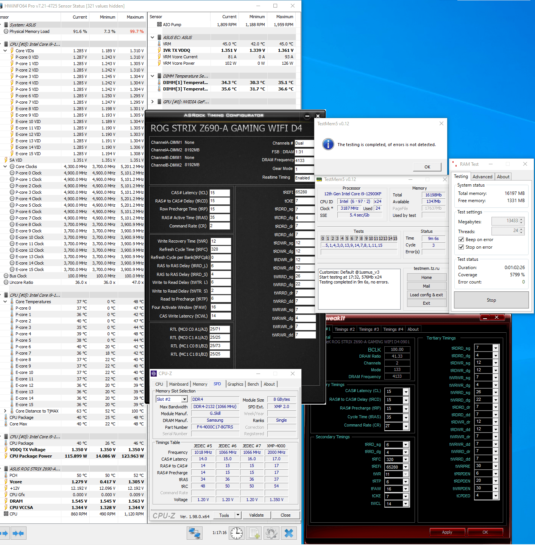535x545 pixels.
Task: Click the blue info icon in TestMem5 dialog
Action: click(x=328, y=144)
